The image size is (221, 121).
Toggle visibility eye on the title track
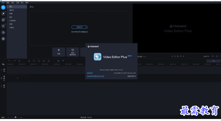pyautogui.click(x=4, y=69)
